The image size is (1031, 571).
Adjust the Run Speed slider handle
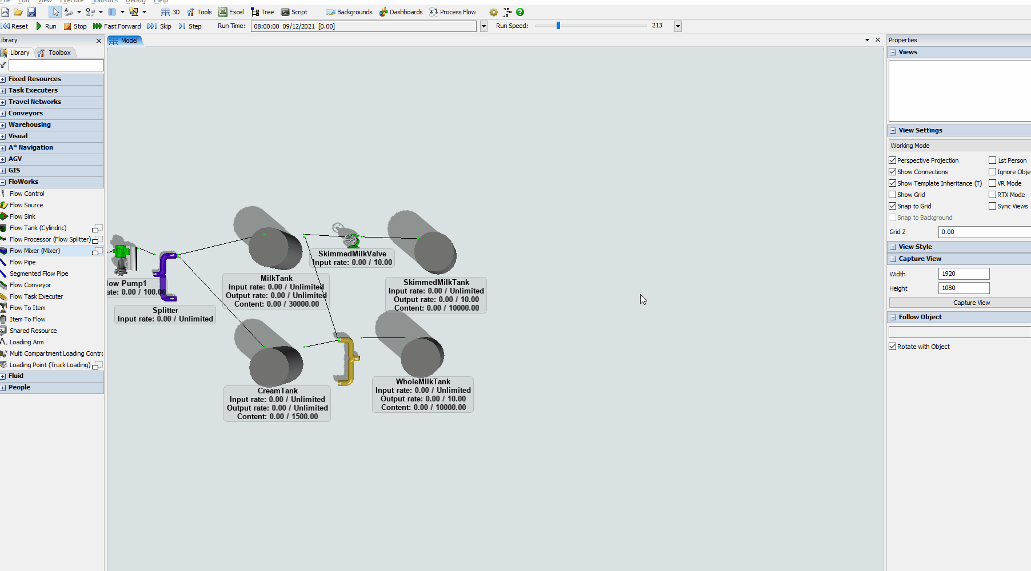[x=558, y=26]
